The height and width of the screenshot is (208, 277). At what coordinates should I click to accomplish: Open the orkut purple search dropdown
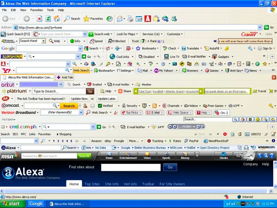(61, 85)
